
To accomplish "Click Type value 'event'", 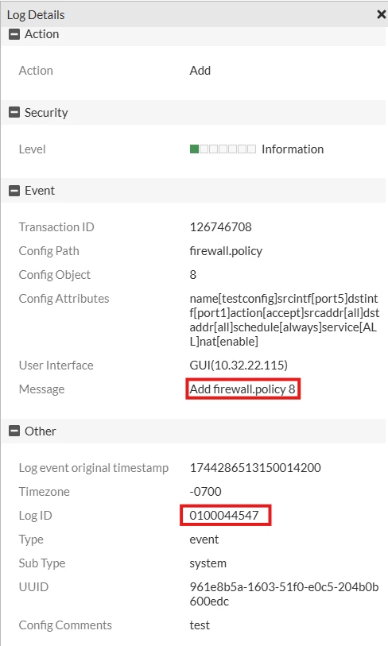I will click(204, 540).
